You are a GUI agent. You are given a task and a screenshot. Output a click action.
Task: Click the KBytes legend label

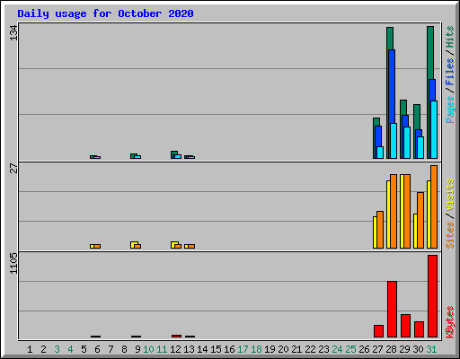[450, 322]
